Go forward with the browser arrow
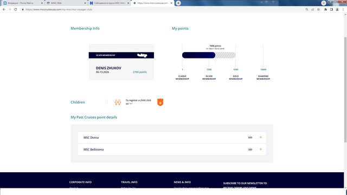347x195 pixels. [10, 10]
